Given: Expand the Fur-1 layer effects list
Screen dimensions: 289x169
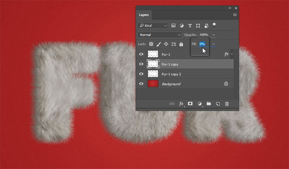Looking at the screenshot, I should 232,54.
